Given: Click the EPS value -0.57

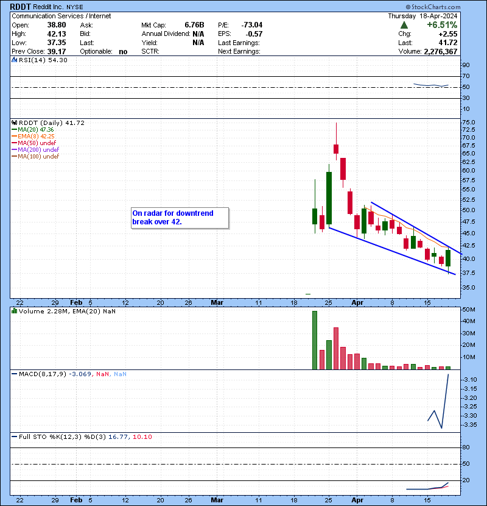Looking at the screenshot, I should tap(254, 34).
